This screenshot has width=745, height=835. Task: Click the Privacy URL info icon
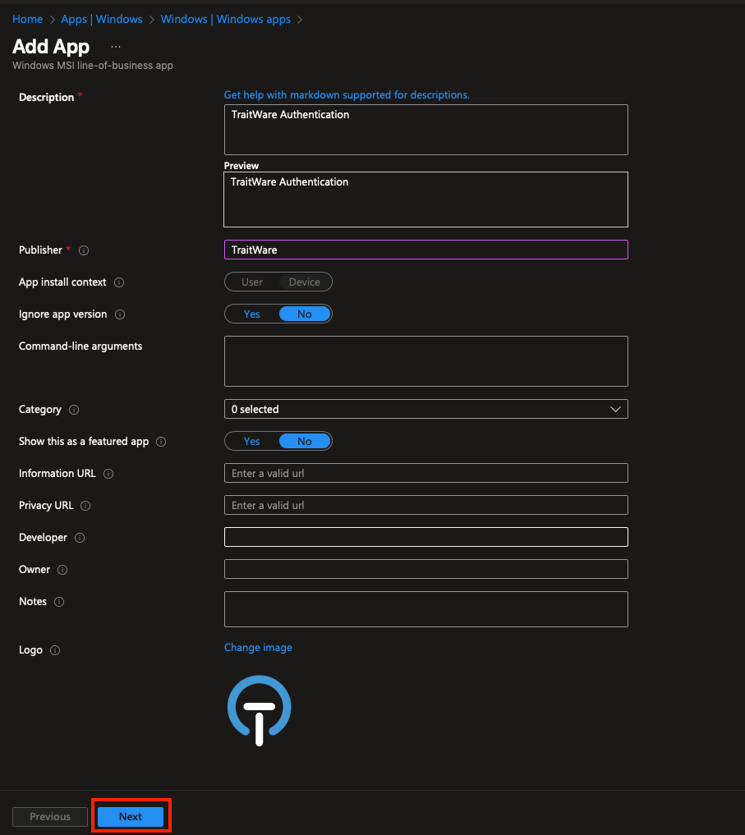pyautogui.click(x=85, y=506)
